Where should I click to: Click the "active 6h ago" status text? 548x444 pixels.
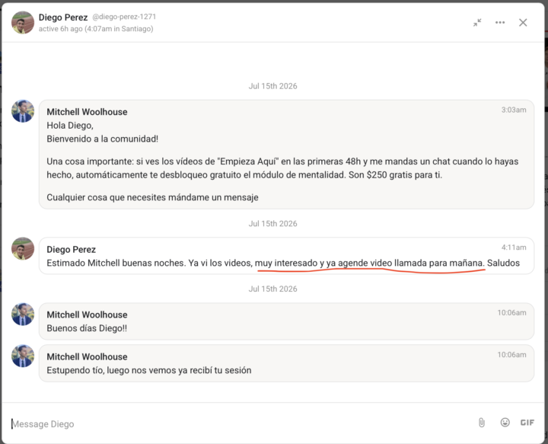click(x=96, y=29)
